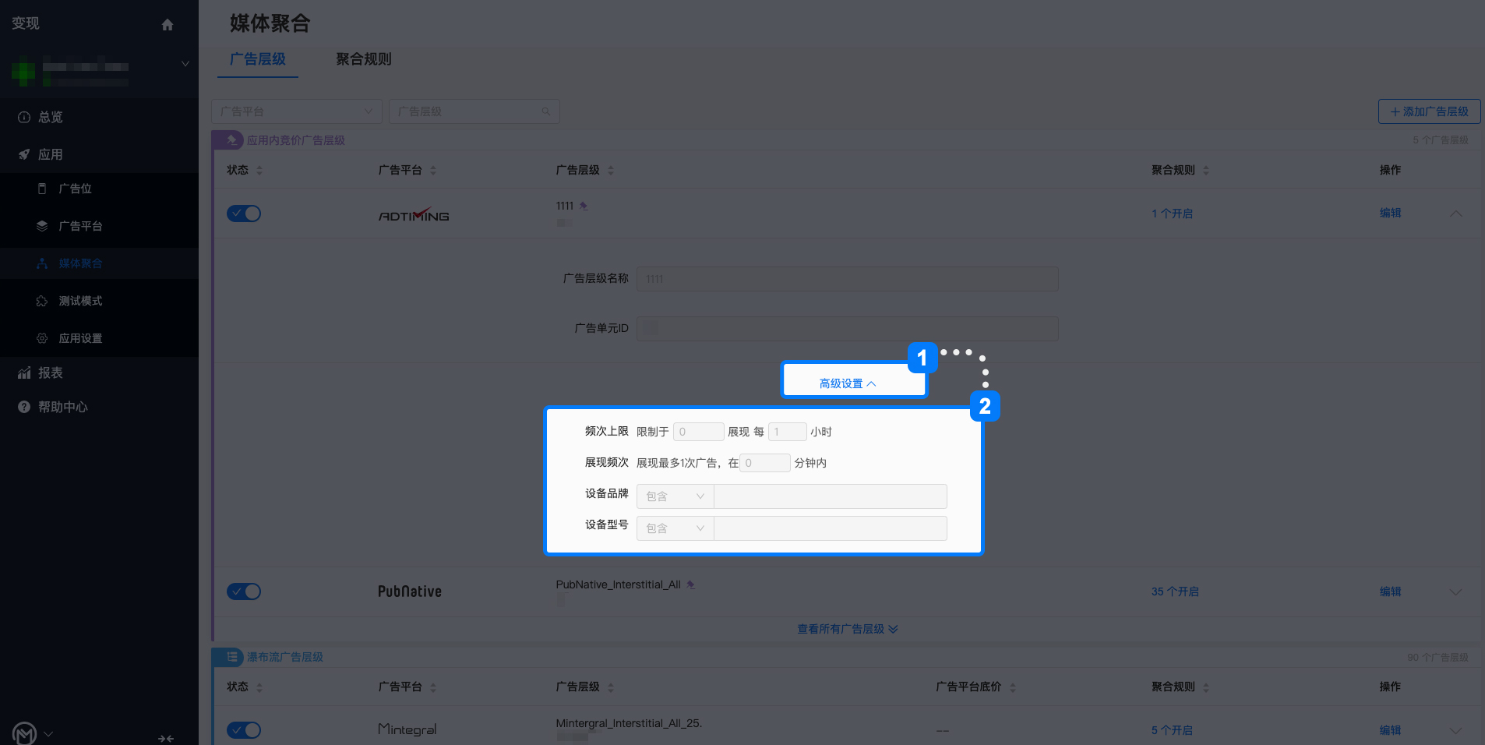Click the PubNative platform logo

410,591
